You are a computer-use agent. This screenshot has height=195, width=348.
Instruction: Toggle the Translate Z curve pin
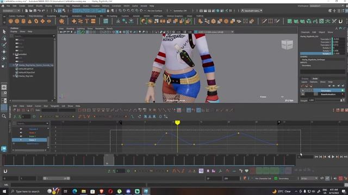tap(21, 129)
